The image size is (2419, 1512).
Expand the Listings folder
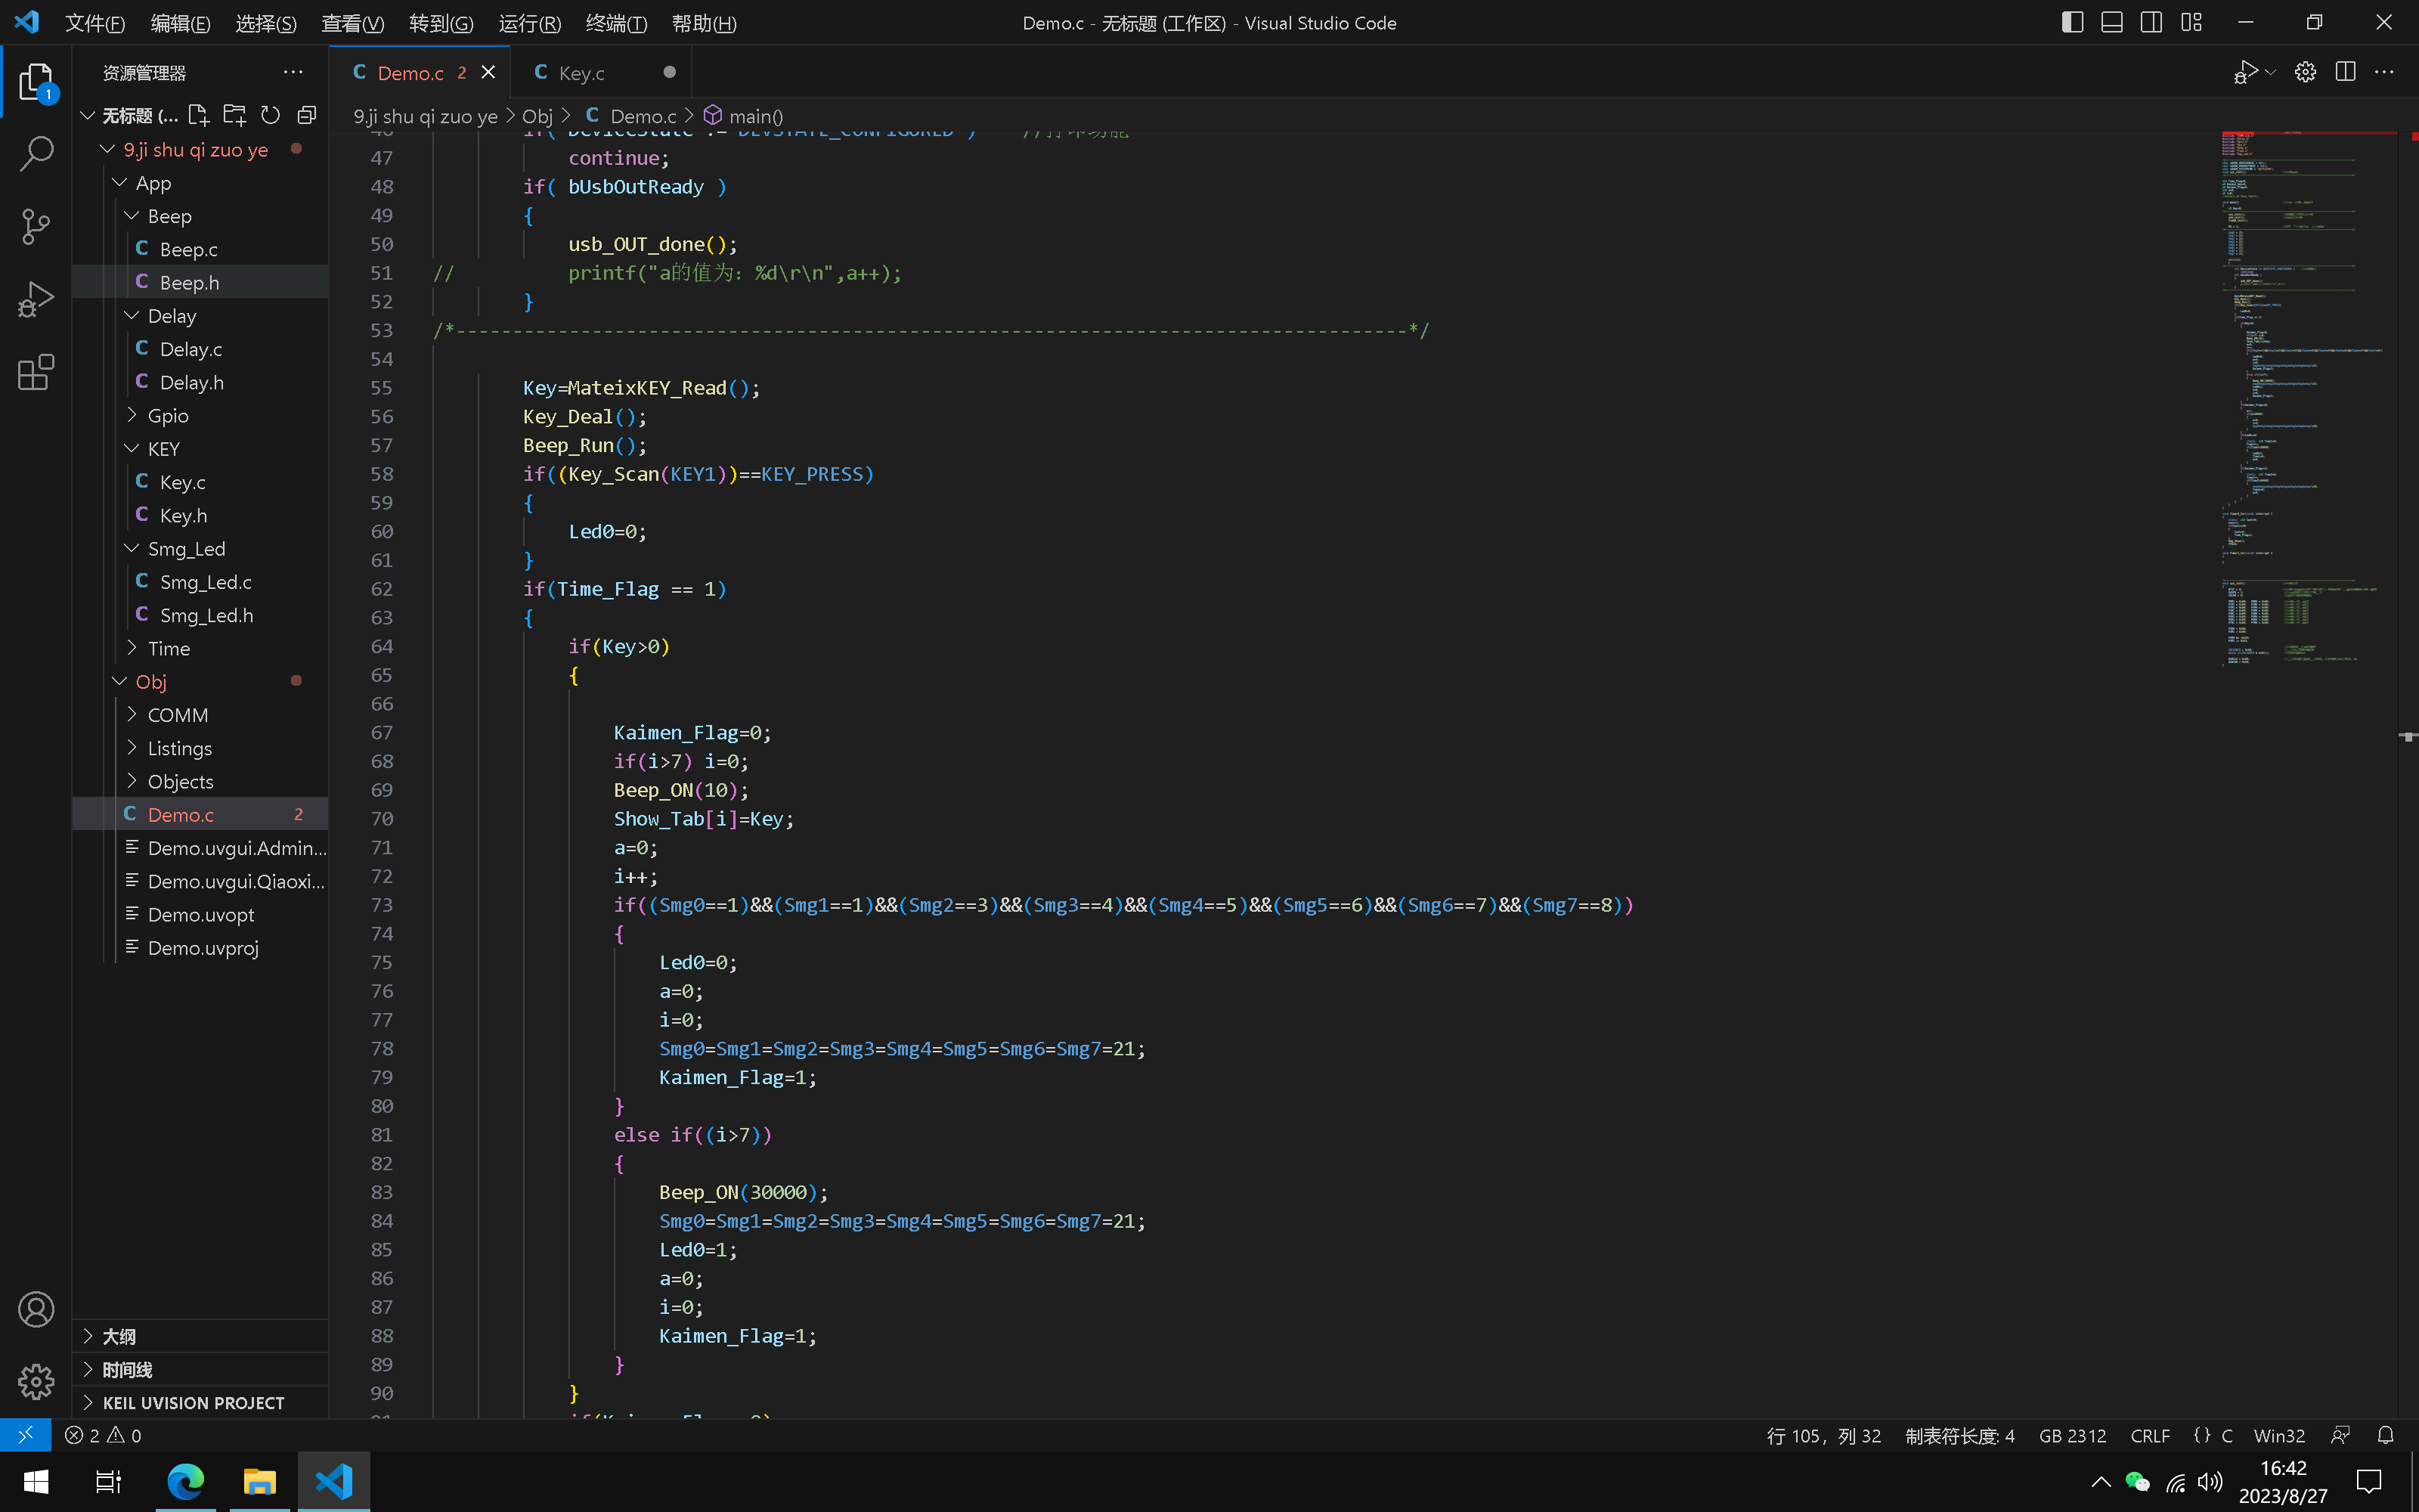click(200, 748)
